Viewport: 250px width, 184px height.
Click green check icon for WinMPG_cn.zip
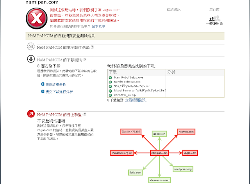110,95
